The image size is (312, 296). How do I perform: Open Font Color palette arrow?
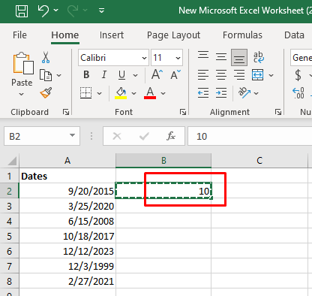(x=163, y=93)
